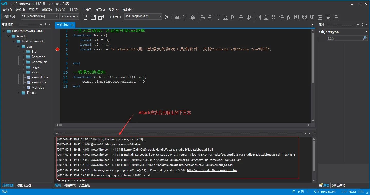Switch to the 对象探查器 tab
The width and height of the screenshot is (370, 195).
coord(24,185)
